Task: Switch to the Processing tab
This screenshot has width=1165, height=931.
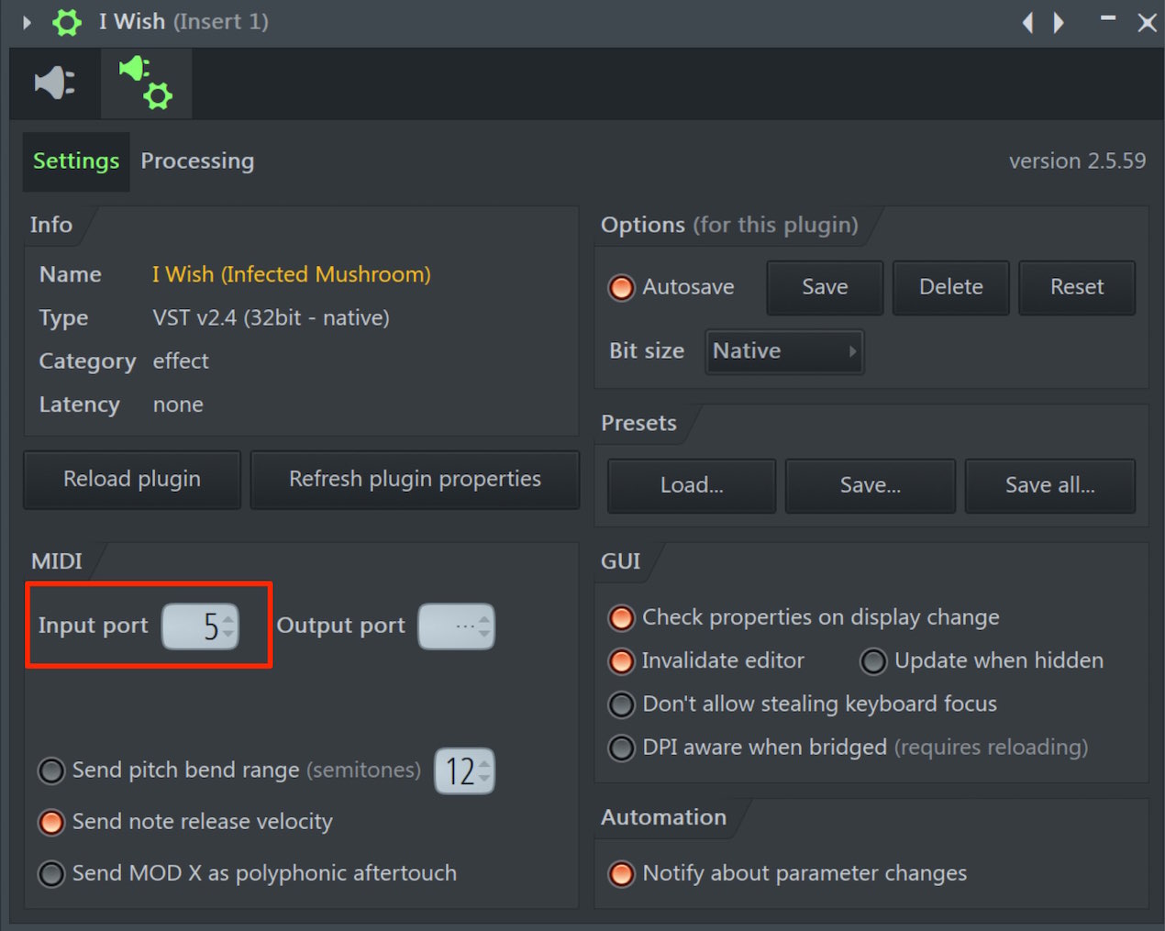Action: click(197, 161)
